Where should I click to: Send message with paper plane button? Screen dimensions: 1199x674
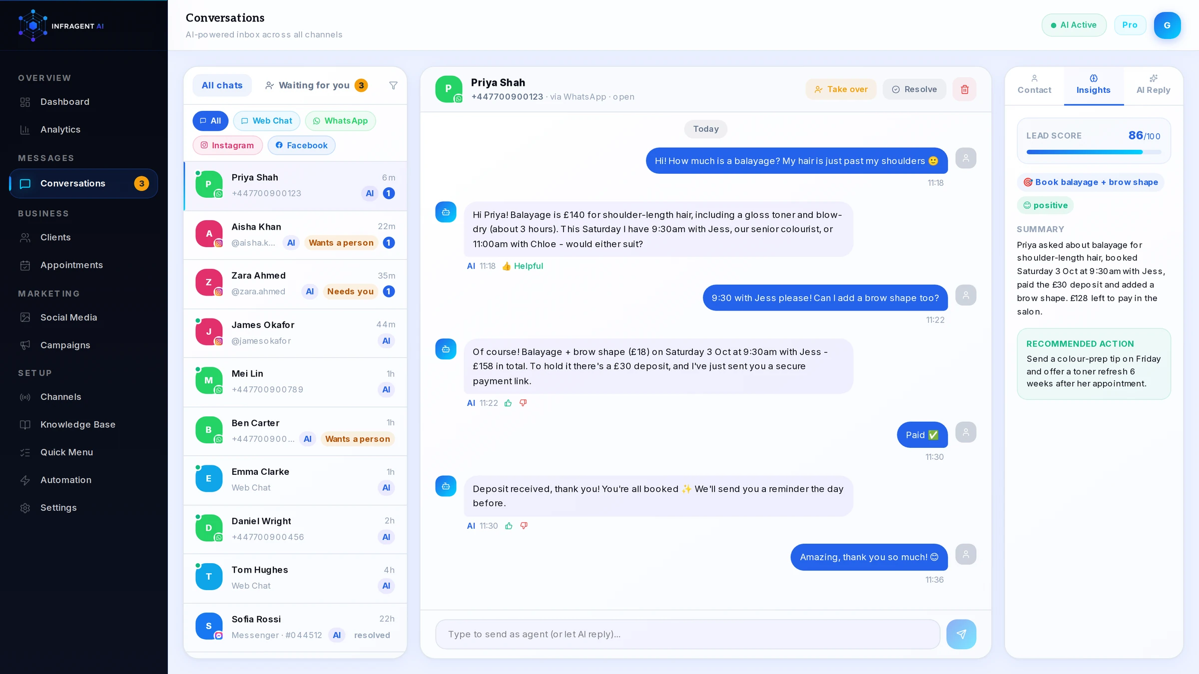coord(961,634)
